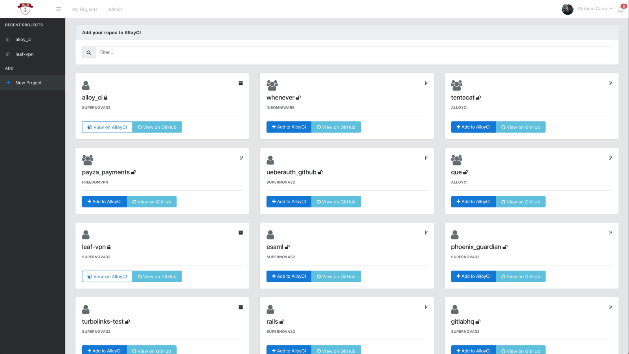Add whenever repo to AlloyCI
Viewport: 629px width, 354px height.
pyautogui.click(x=289, y=127)
